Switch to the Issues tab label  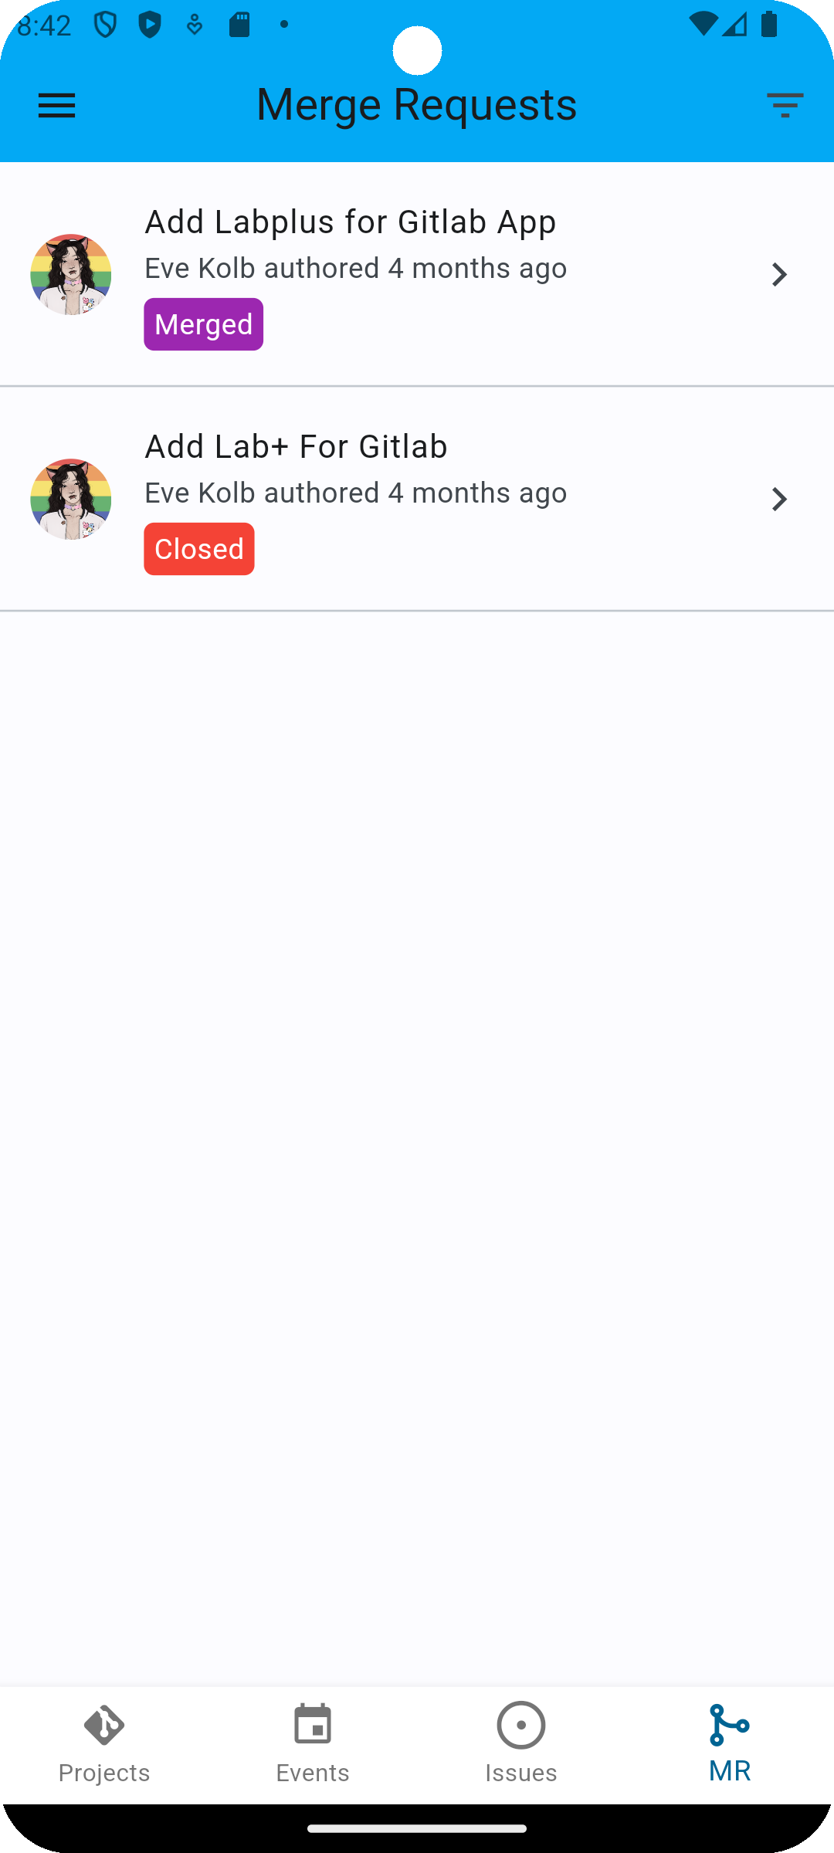[x=521, y=1773]
